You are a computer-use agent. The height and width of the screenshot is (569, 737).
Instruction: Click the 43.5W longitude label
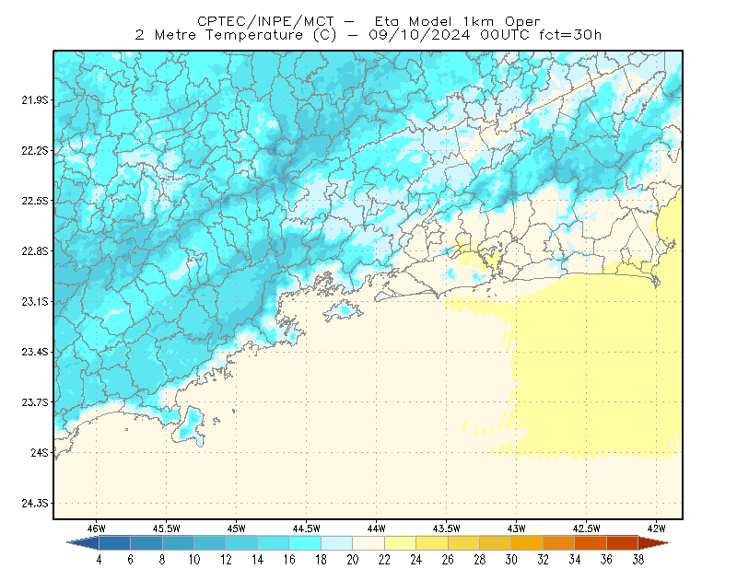point(446,528)
